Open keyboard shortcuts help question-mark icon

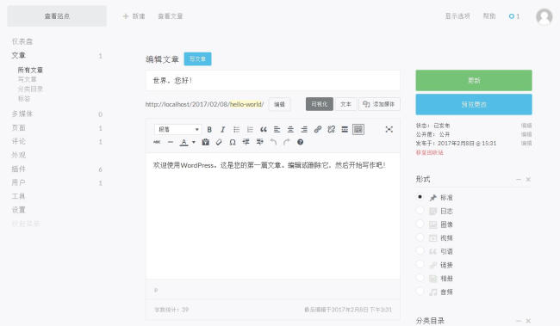pyautogui.click(x=300, y=142)
